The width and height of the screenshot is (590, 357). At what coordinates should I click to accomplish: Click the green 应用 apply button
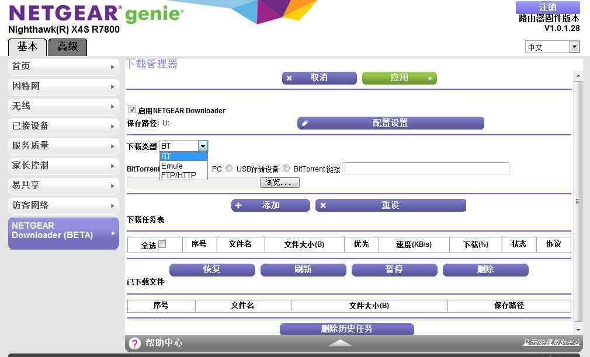[399, 78]
